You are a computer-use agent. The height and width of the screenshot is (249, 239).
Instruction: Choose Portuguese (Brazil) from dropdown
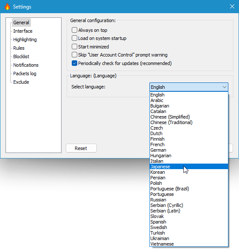(189, 189)
